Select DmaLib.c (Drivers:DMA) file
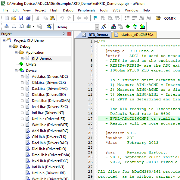The image size is (180, 180). (51, 101)
